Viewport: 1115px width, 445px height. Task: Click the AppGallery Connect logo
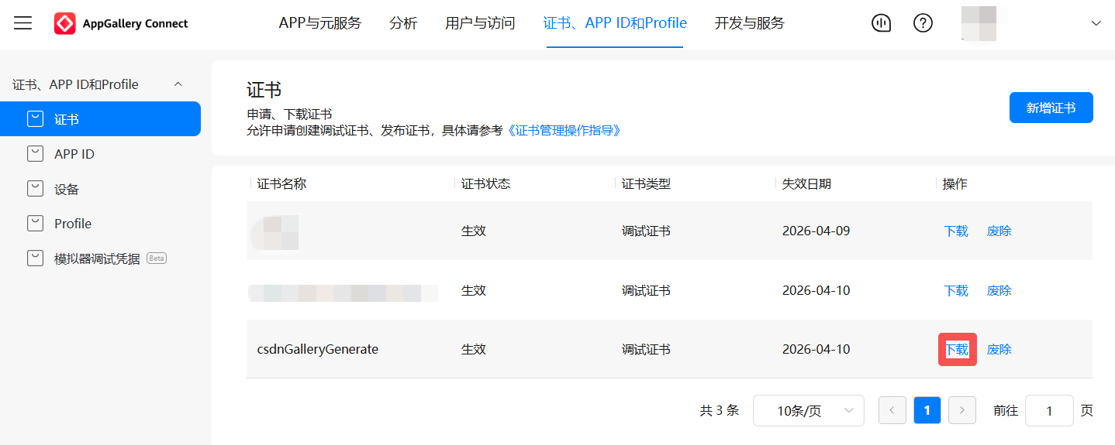tap(121, 23)
